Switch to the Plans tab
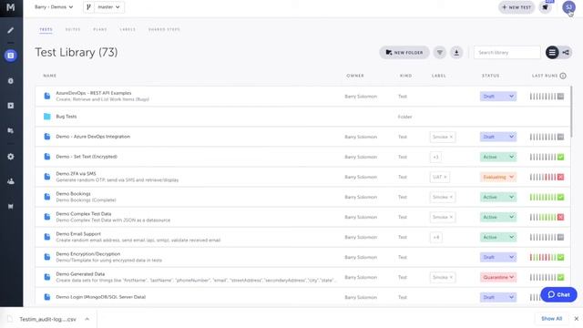This screenshot has height=328, width=583. click(100, 29)
